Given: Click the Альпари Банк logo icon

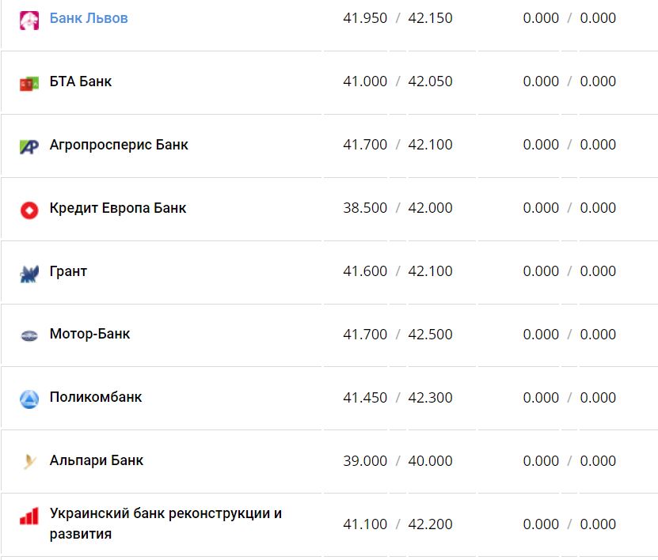Looking at the screenshot, I should coord(30,460).
